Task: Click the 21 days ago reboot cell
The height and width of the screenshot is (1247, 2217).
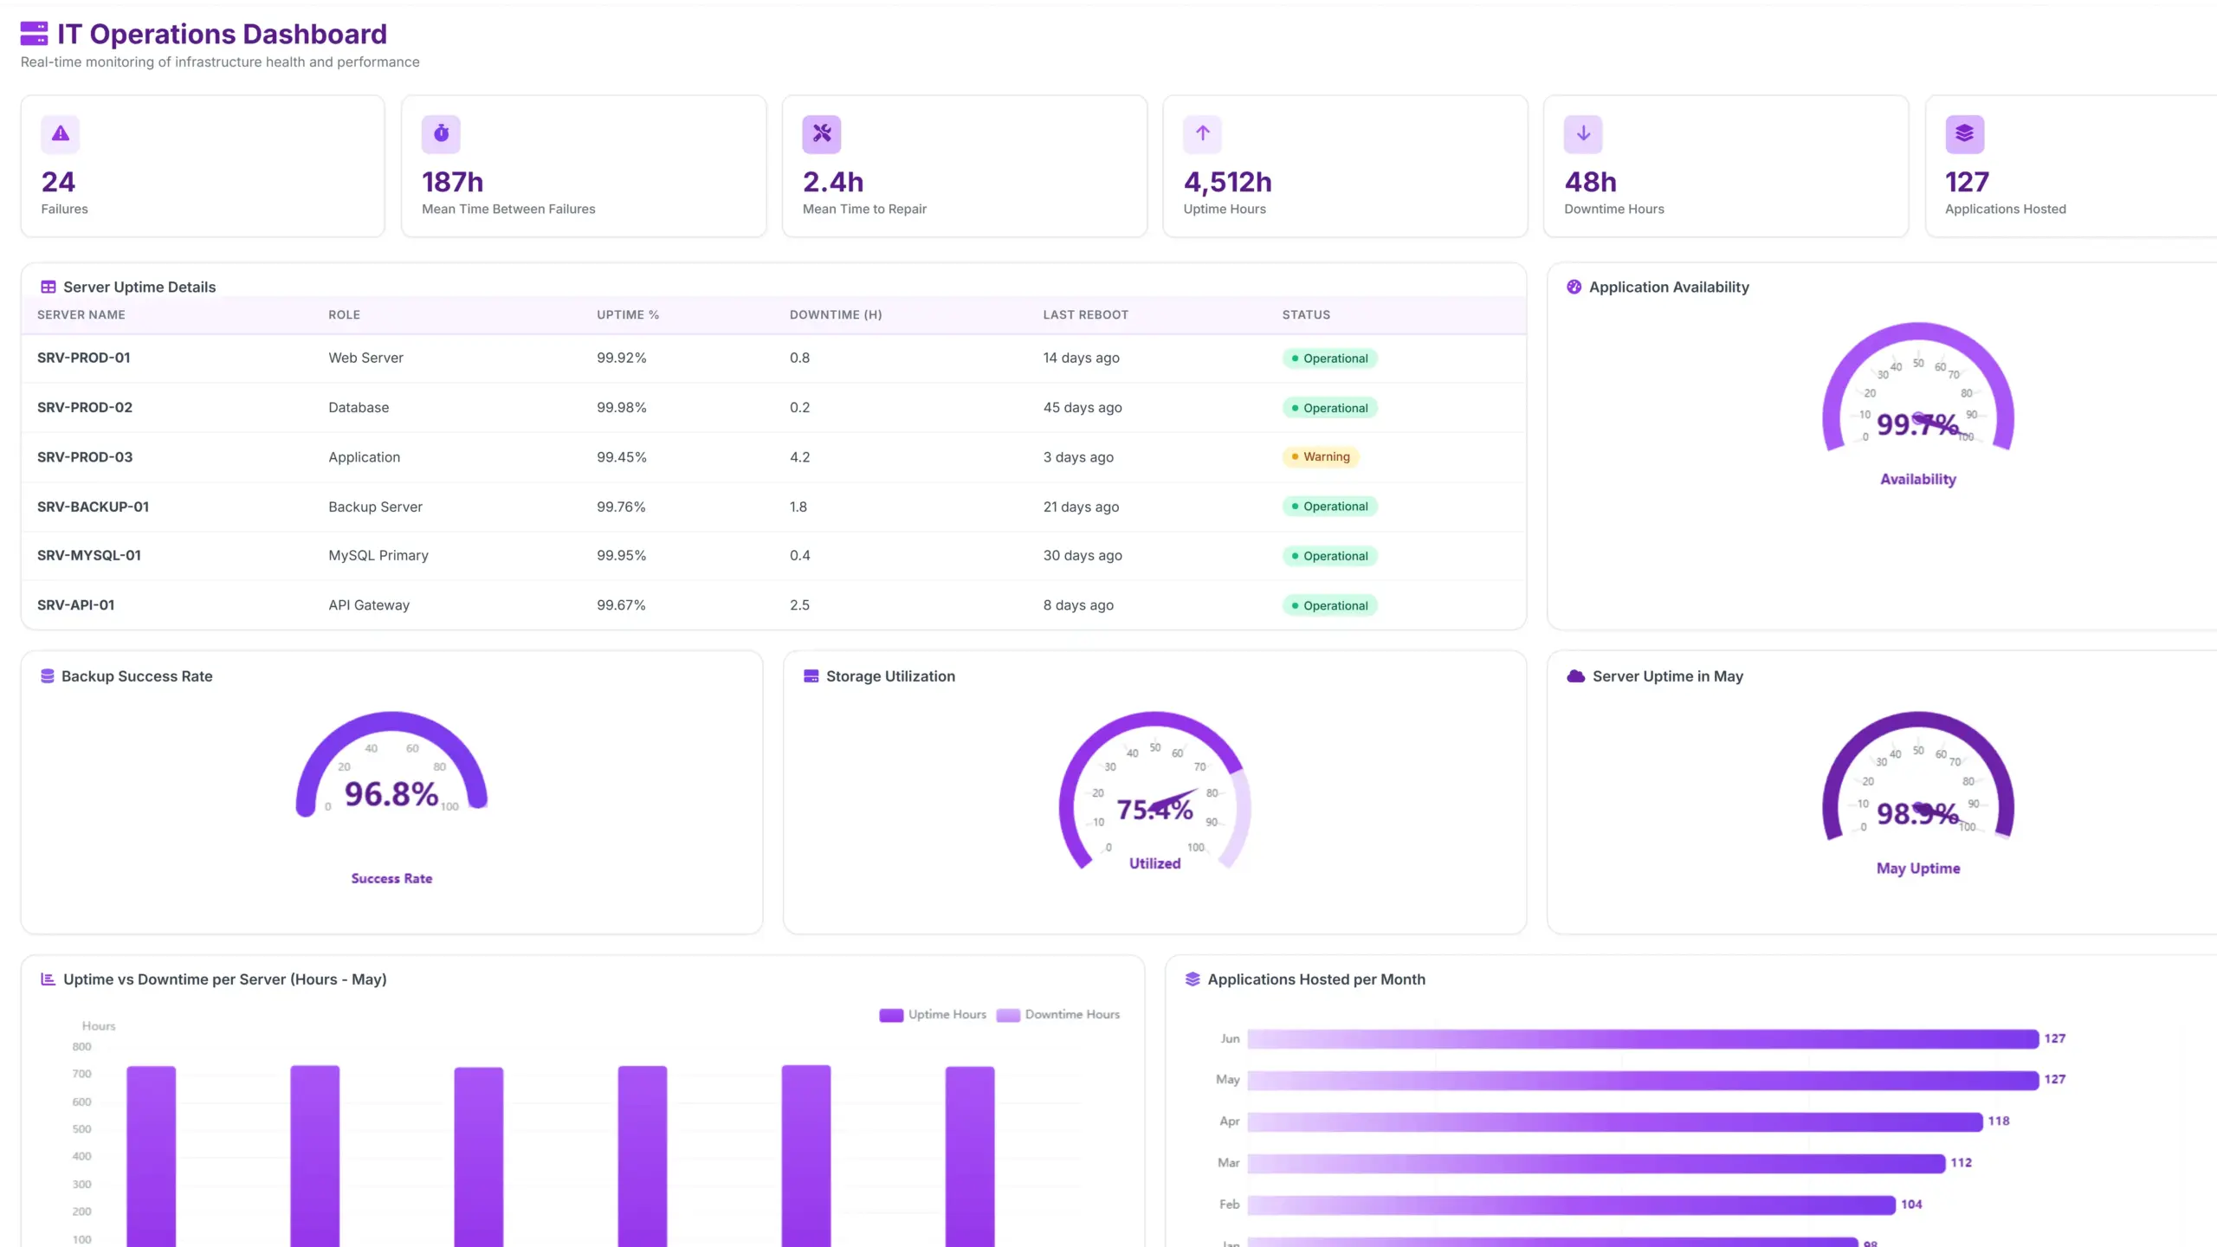Action: (x=1081, y=507)
